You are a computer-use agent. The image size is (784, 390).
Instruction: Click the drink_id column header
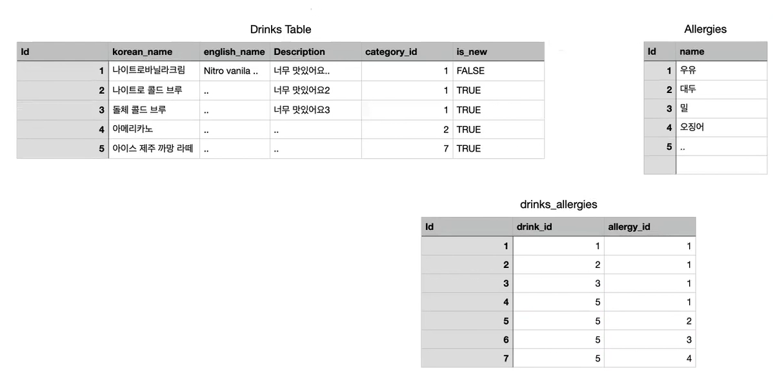click(x=559, y=227)
